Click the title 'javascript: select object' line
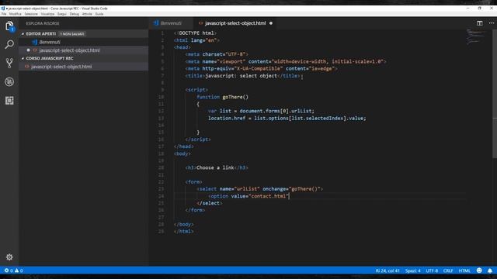Image resolution: width=497 pixels, height=279 pixels. click(243, 76)
